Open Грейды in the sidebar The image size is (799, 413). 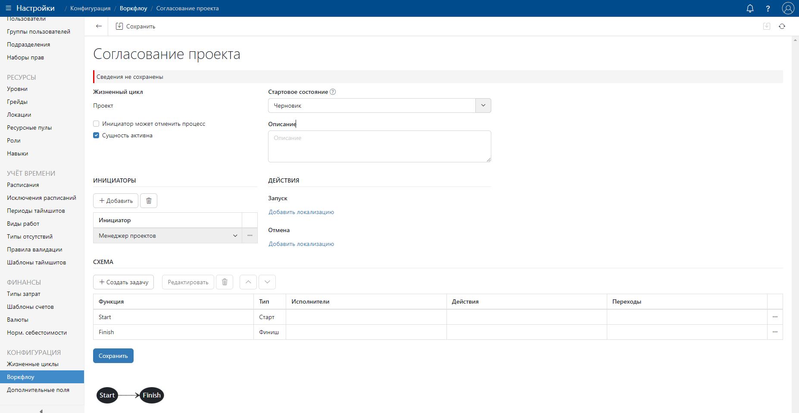pos(17,102)
